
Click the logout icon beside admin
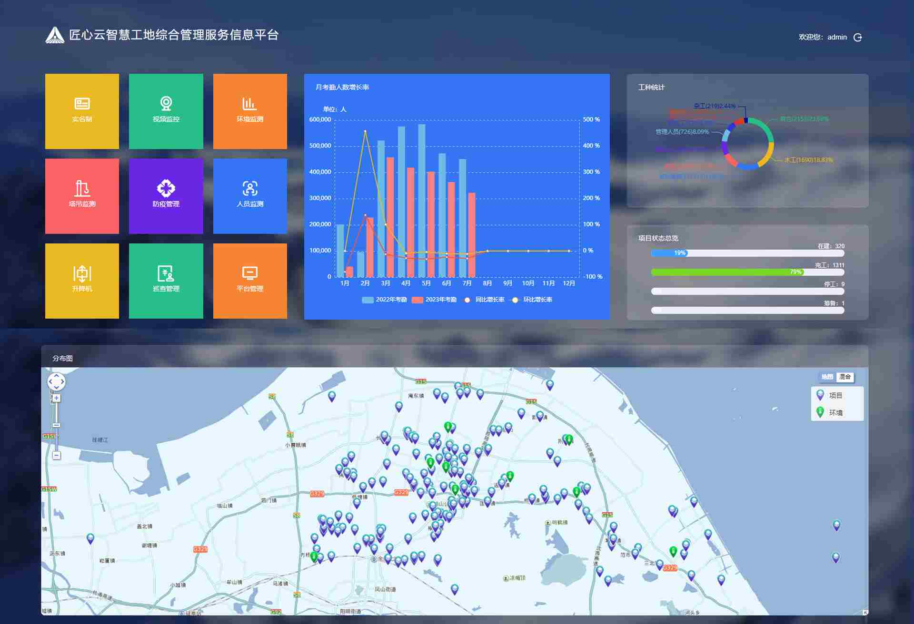tap(857, 37)
